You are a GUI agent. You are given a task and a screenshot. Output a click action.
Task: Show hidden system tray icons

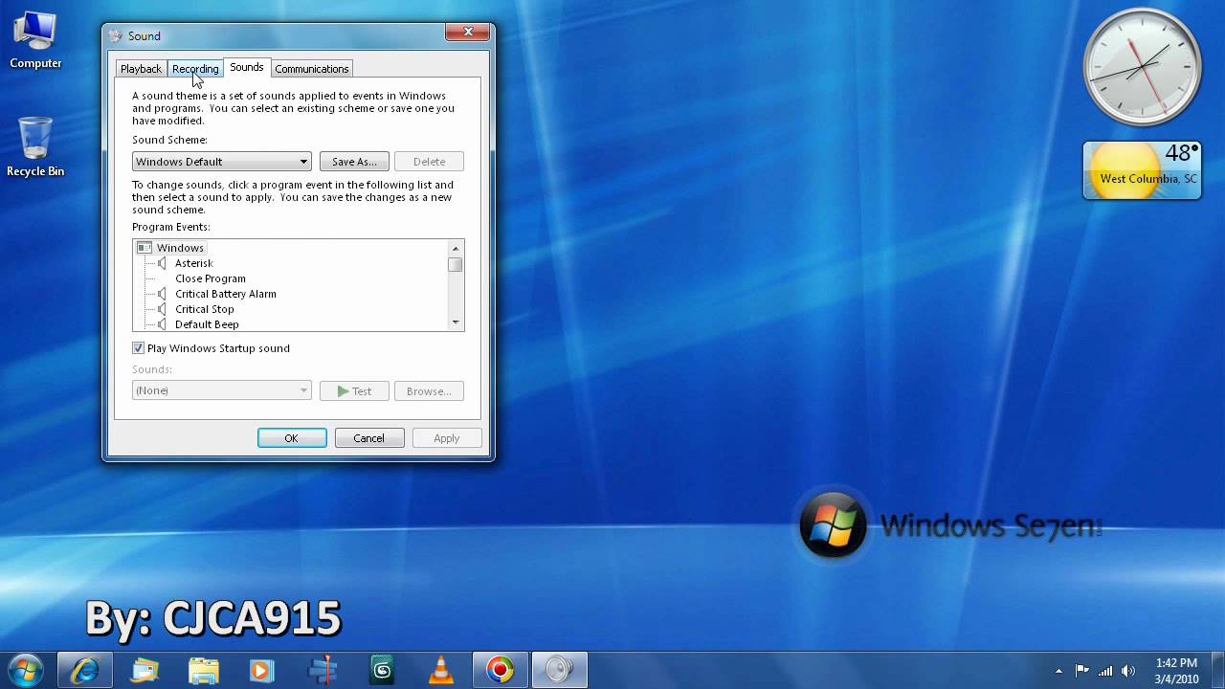click(x=1058, y=671)
